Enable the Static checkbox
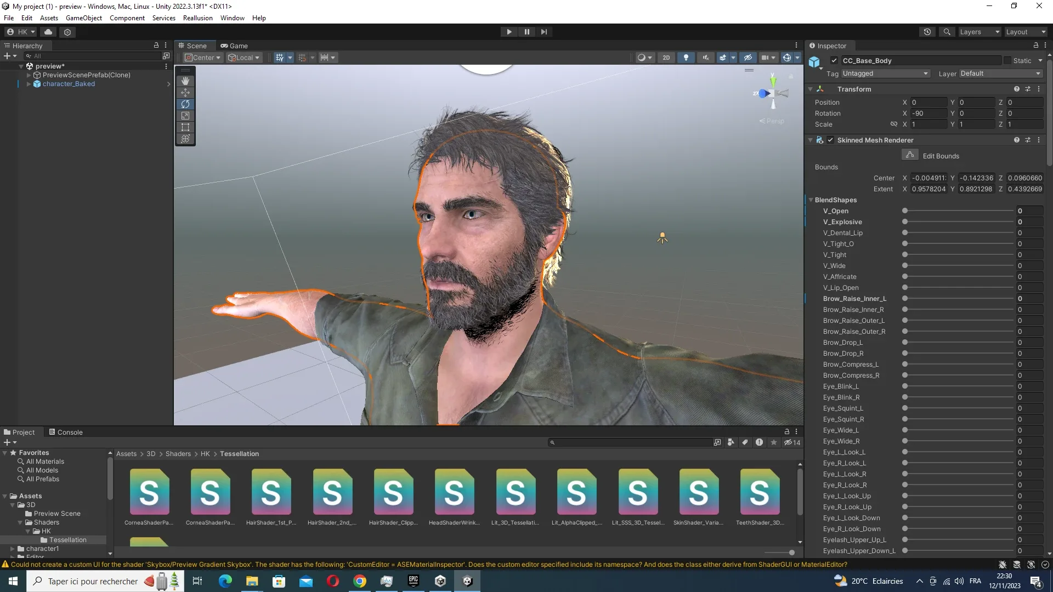 (1007, 61)
